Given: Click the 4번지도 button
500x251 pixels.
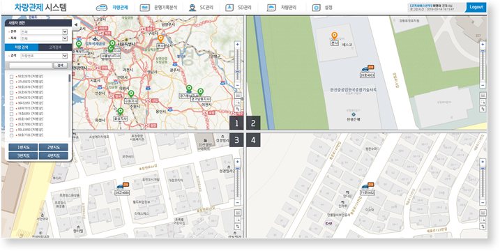Looking at the screenshot, I should [53, 155].
